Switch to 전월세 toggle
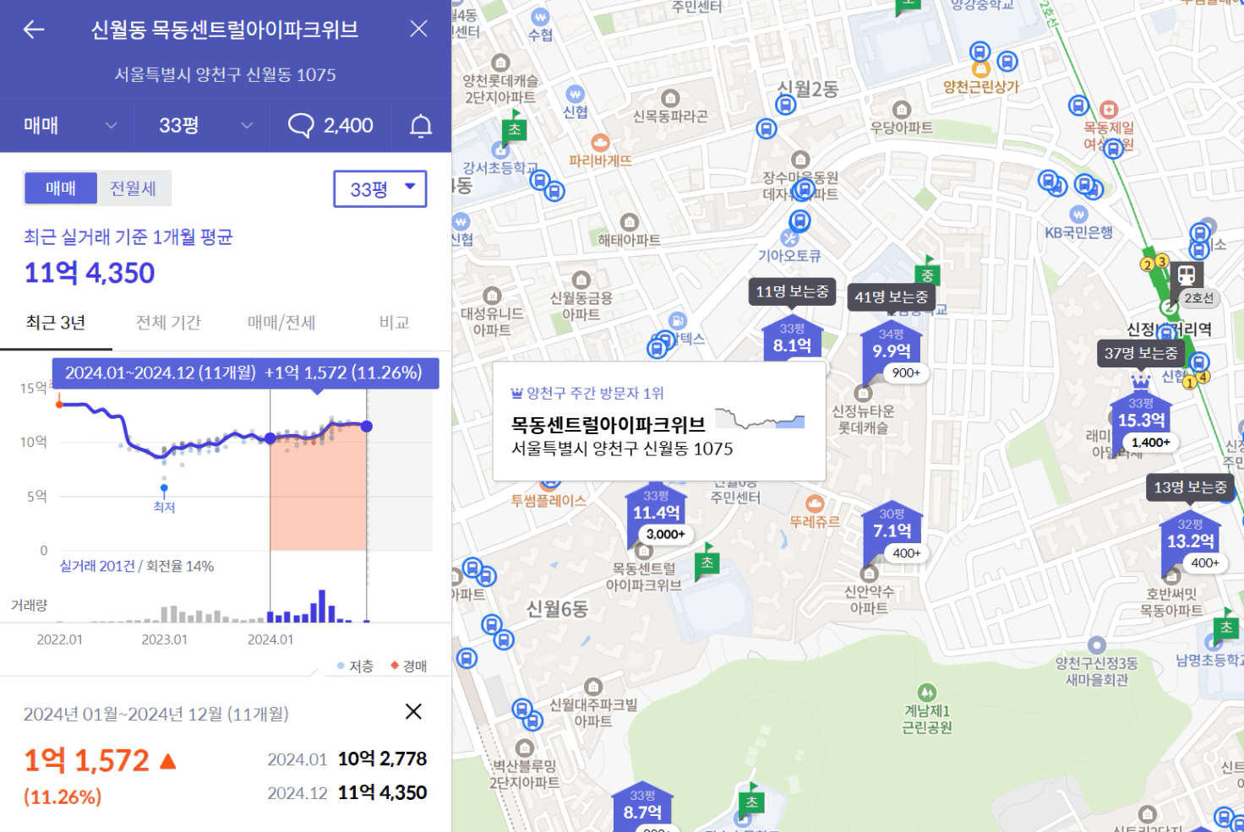 (x=134, y=188)
